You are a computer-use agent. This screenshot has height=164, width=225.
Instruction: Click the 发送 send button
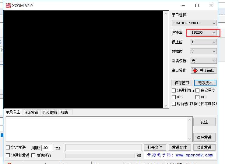click(204, 122)
